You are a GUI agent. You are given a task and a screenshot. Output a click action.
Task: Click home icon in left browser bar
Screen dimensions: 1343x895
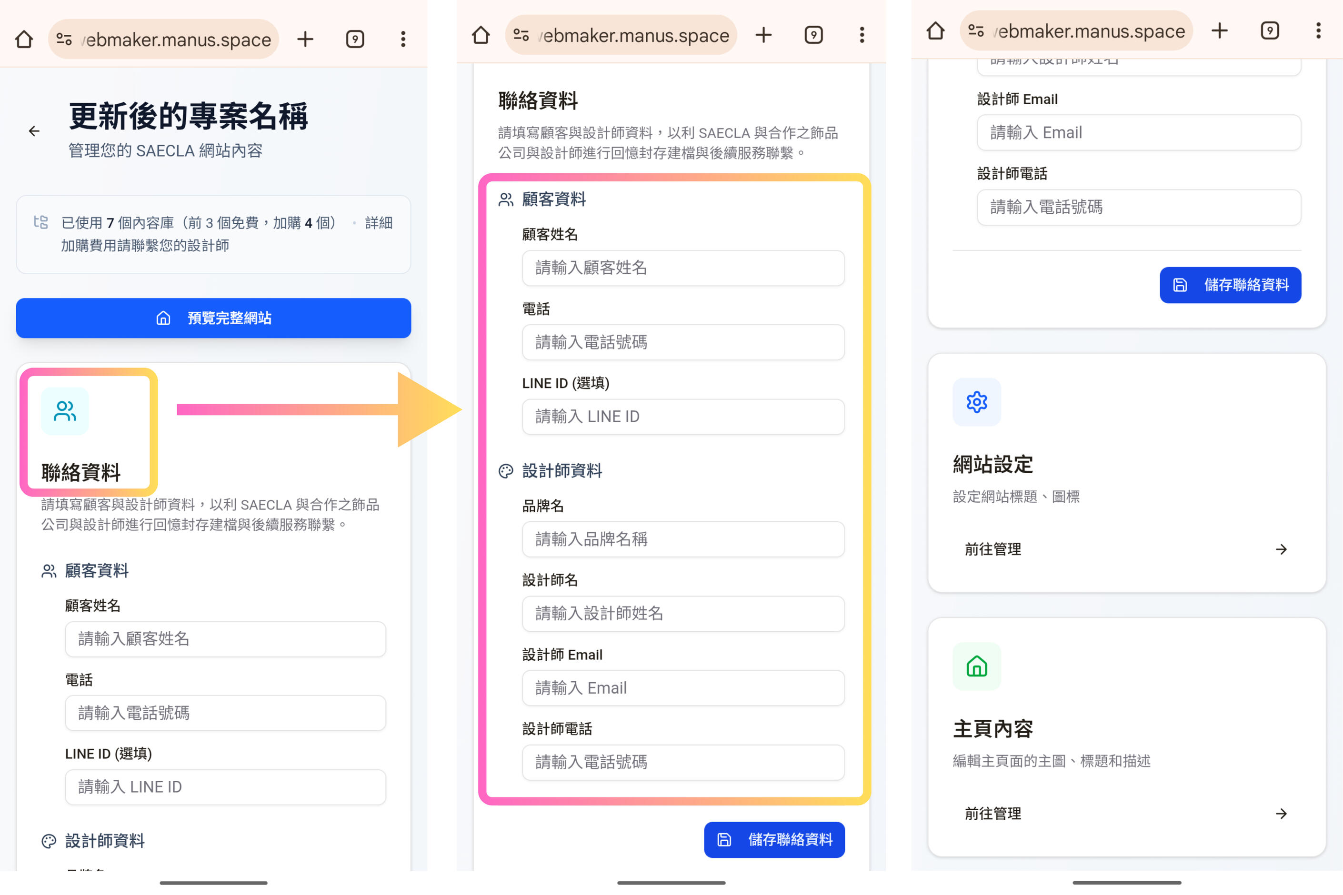coord(24,40)
